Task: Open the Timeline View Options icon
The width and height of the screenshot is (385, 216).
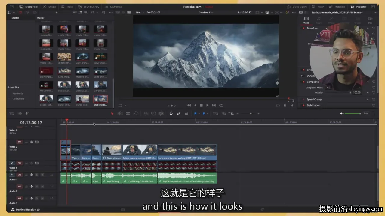Action: coord(12,113)
